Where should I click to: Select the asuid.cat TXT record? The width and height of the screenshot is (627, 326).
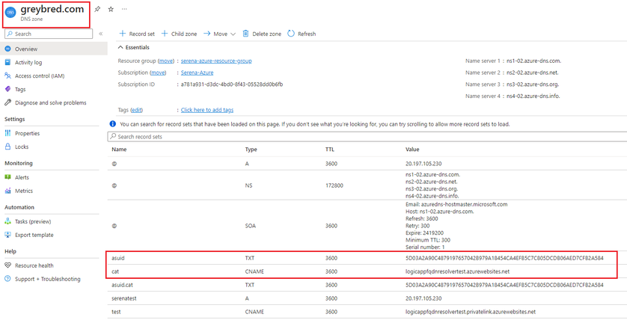367,285
